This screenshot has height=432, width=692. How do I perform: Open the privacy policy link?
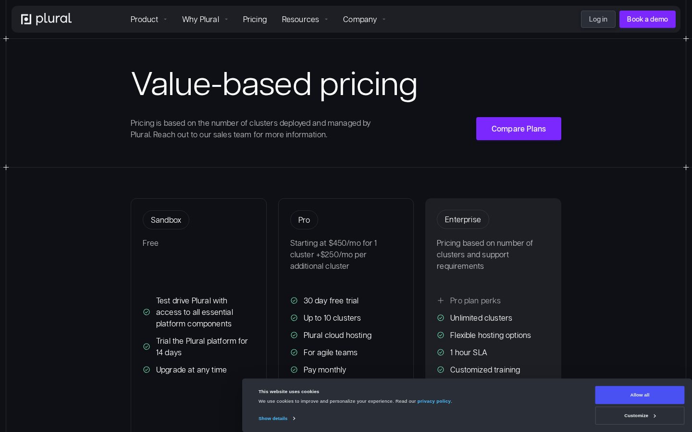(x=434, y=401)
